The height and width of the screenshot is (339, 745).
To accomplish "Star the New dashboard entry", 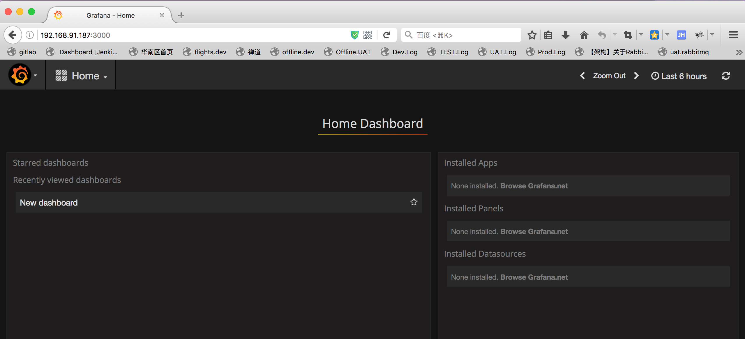I will 414,202.
